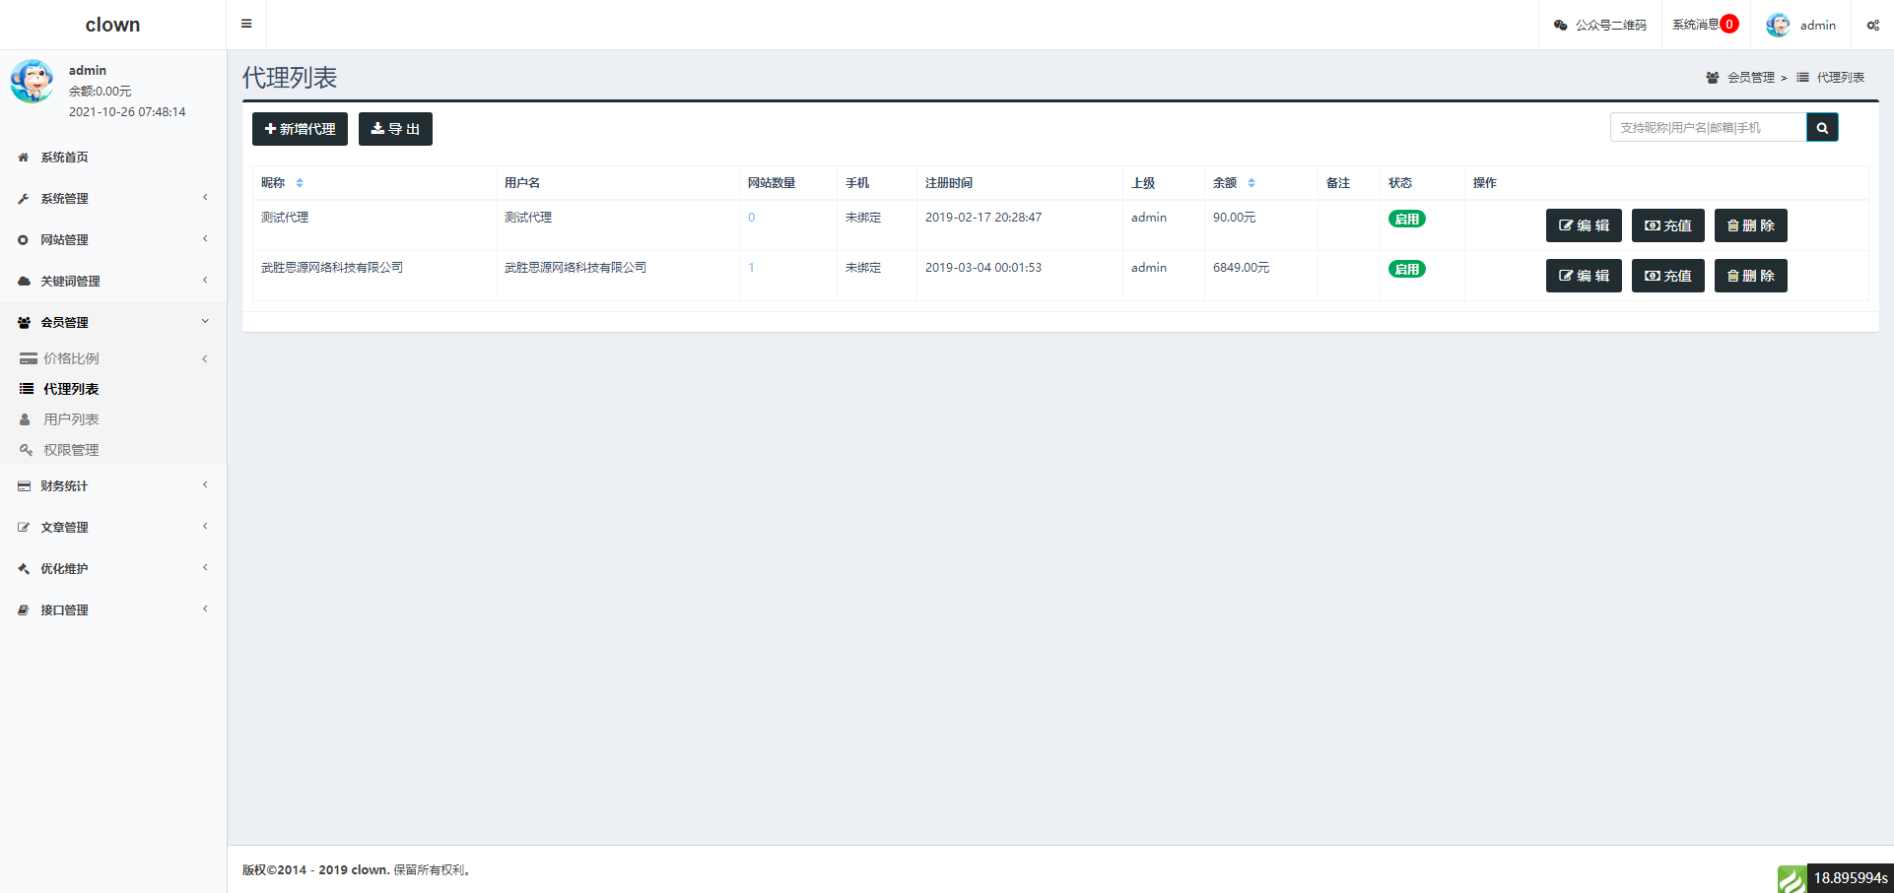Toggle 启用 status of 测试代理 row
Viewport: 1894px width, 893px height.
point(1407,219)
